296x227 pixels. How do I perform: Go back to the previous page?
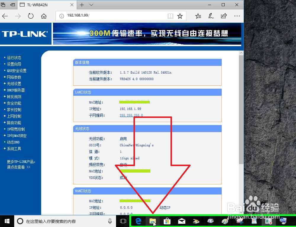pos(5,16)
